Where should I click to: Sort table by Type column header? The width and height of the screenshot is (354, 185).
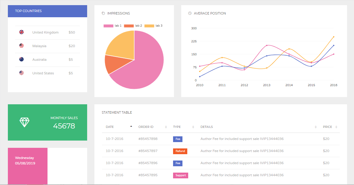pyautogui.click(x=177, y=127)
